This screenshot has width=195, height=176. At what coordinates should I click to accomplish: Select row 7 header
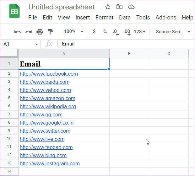9,114
